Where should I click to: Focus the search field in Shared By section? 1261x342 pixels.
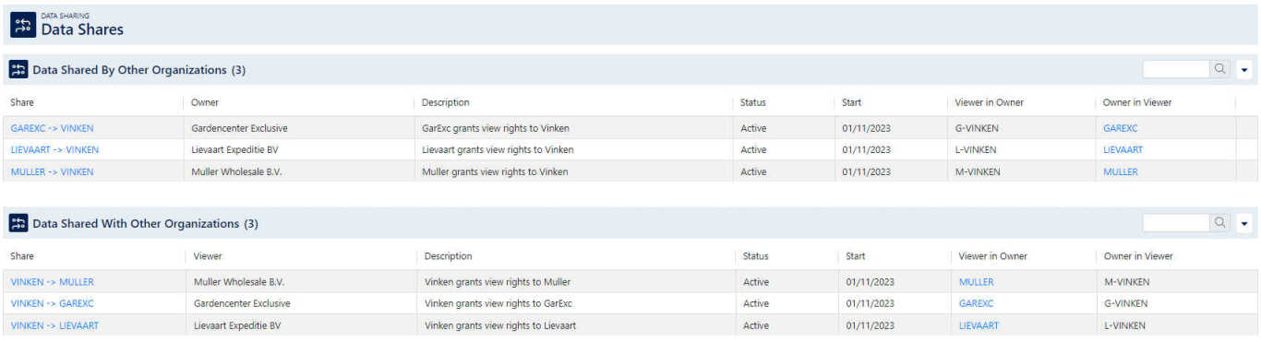[1176, 69]
